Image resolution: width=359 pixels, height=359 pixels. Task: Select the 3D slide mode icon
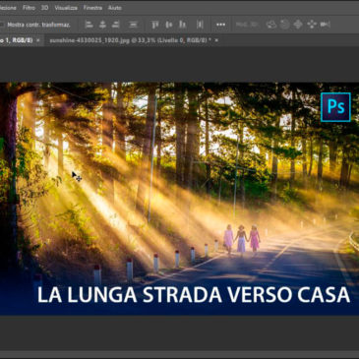pos(312,25)
